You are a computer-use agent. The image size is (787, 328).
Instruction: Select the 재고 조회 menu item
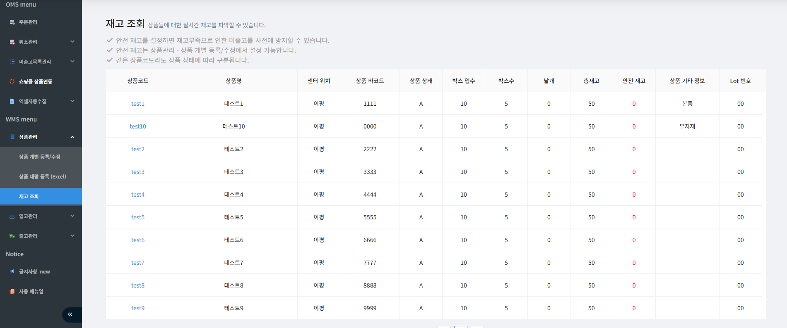(29, 196)
